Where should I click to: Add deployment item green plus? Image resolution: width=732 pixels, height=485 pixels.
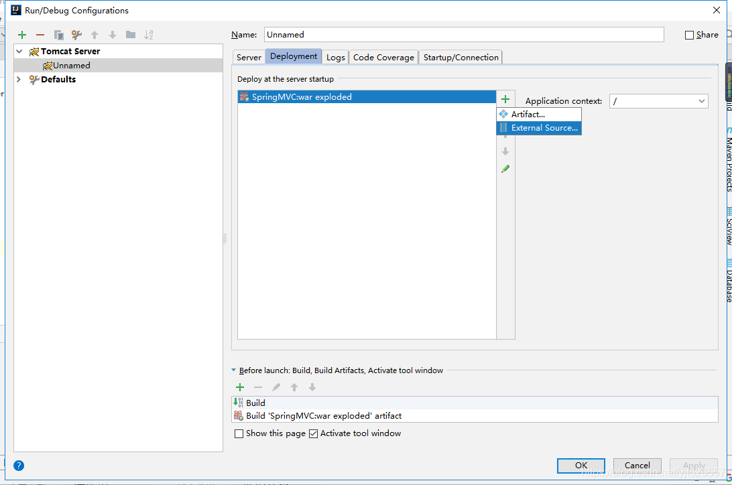click(505, 99)
